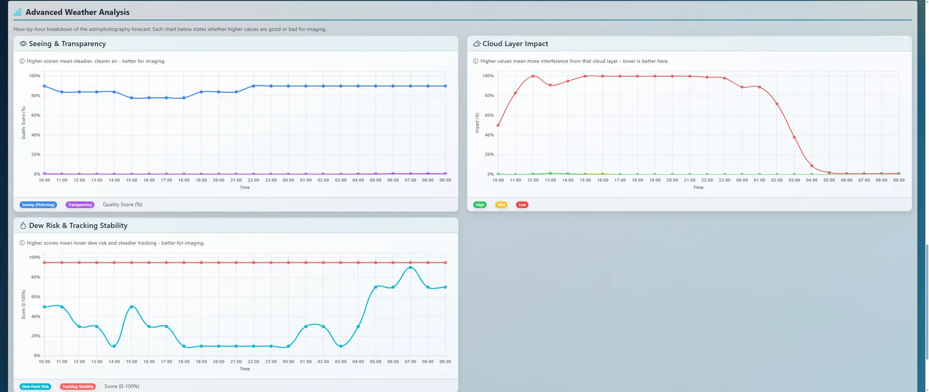
Task: Toggle the yellow Mid cloud legend badge
Action: (501, 204)
